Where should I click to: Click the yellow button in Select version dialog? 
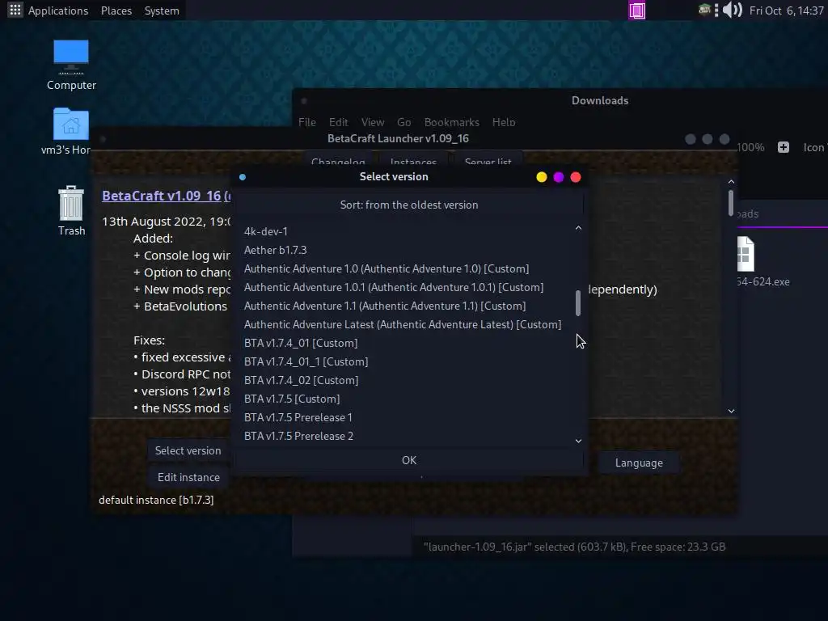point(541,177)
